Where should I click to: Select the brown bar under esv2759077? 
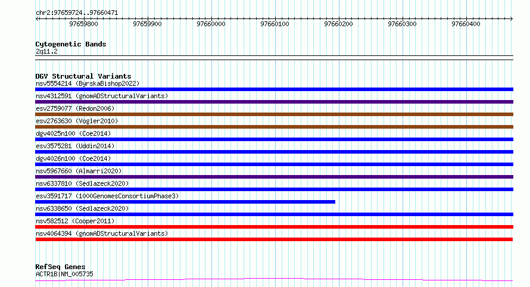[274, 114]
